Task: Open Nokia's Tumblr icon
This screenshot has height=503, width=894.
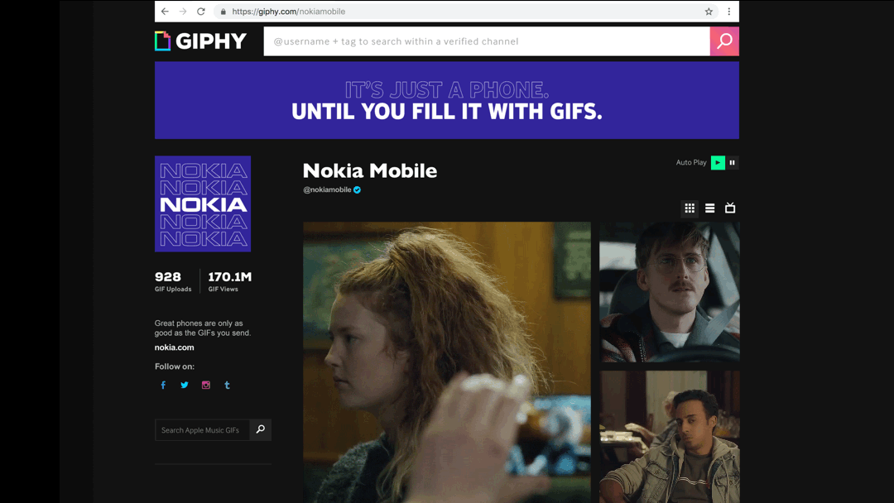Action: [227, 385]
